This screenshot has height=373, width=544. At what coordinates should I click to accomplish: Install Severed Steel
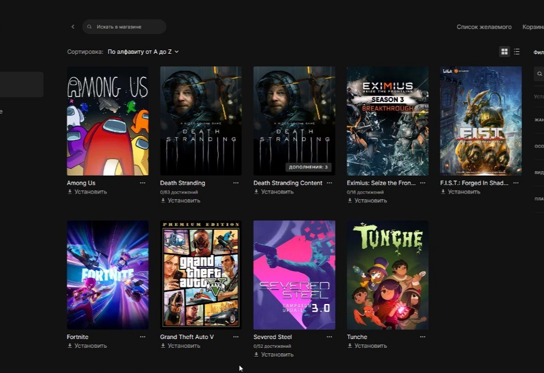274,354
